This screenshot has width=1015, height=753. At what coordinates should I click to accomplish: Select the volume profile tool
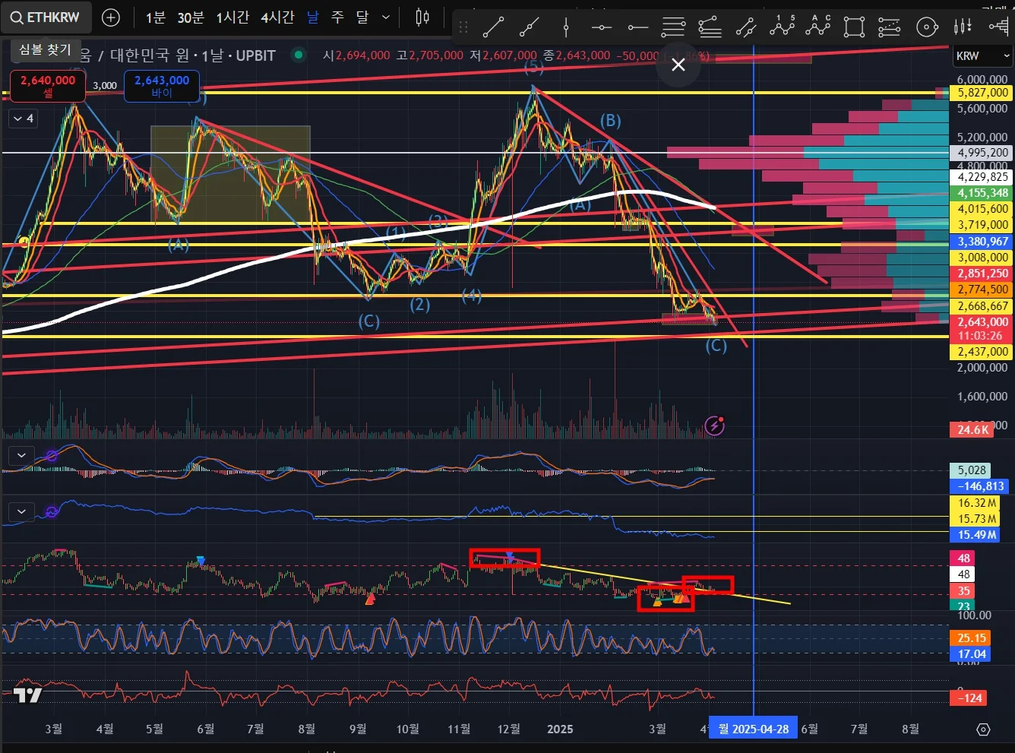[x=999, y=27]
